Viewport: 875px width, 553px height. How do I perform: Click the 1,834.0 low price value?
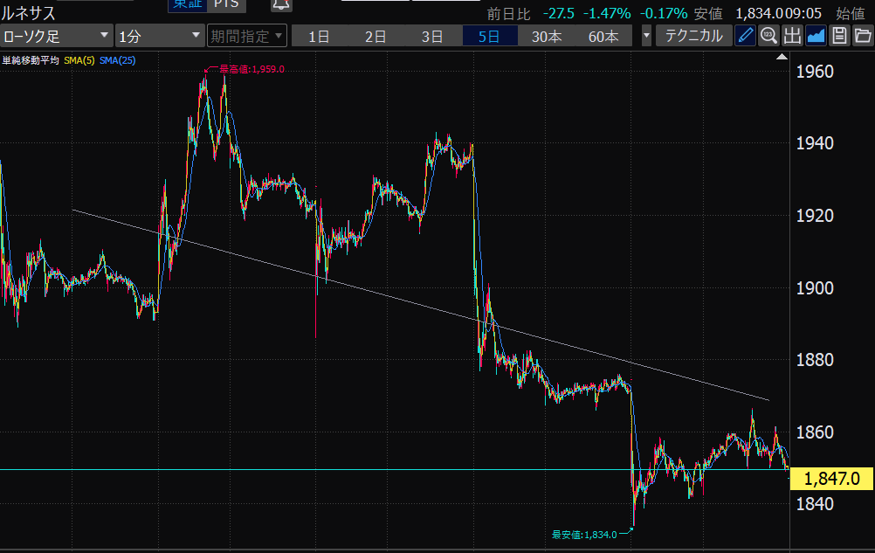point(760,13)
